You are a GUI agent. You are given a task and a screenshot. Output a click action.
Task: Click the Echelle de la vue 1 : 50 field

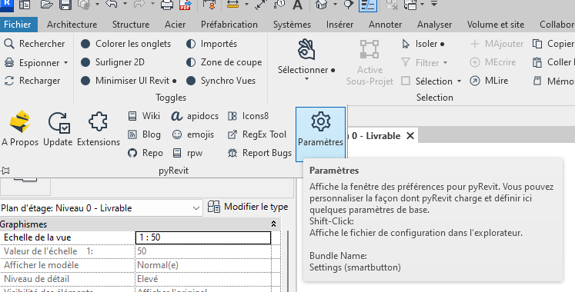point(203,237)
